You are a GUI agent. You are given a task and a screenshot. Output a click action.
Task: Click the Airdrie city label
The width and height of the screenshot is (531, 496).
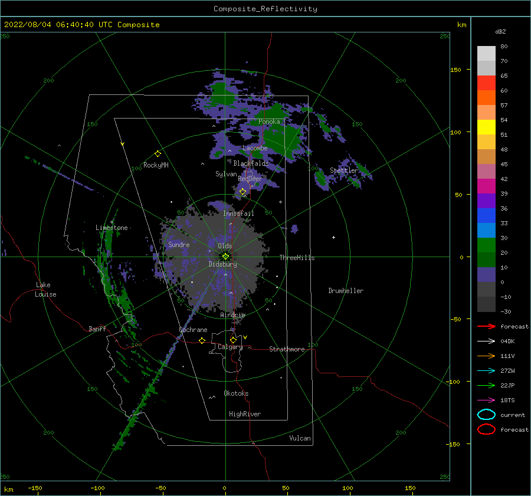pyautogui.click(x=232, y=315)
